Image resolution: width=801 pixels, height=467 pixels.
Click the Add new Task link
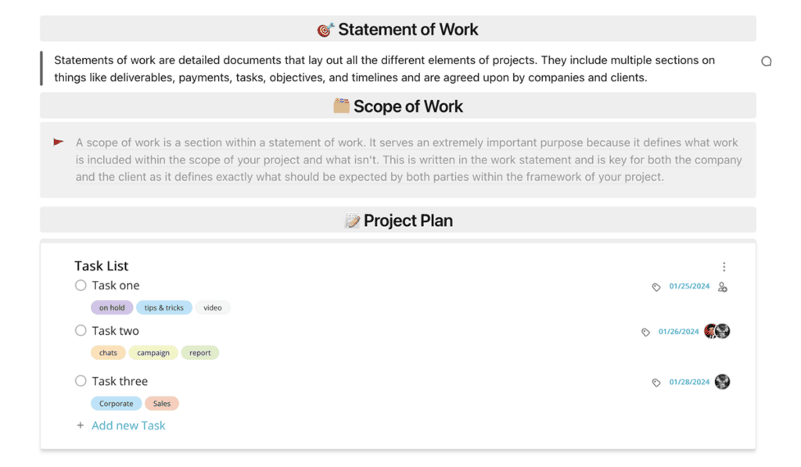click(x=128, y=426)
